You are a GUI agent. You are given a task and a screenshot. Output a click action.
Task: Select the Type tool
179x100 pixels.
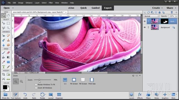tap(4, 67)
